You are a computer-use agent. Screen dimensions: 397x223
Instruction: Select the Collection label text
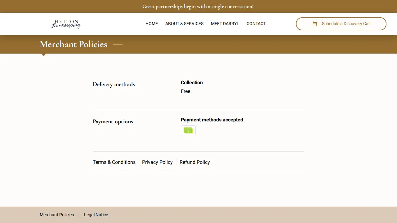(192, 82)
